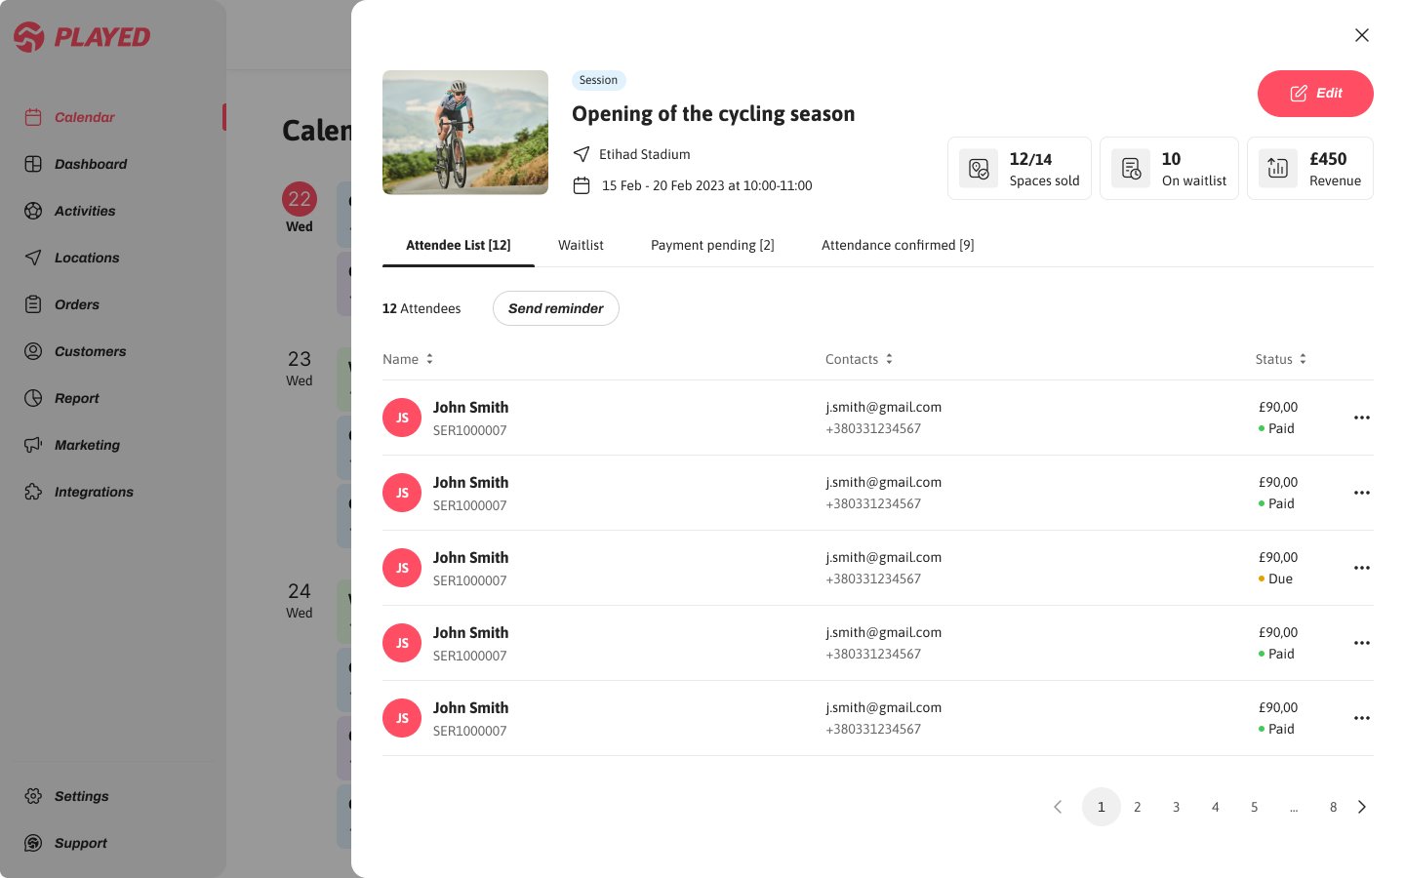
Task: Select day 23 Wed in calendar
Action: coord(300,368)
